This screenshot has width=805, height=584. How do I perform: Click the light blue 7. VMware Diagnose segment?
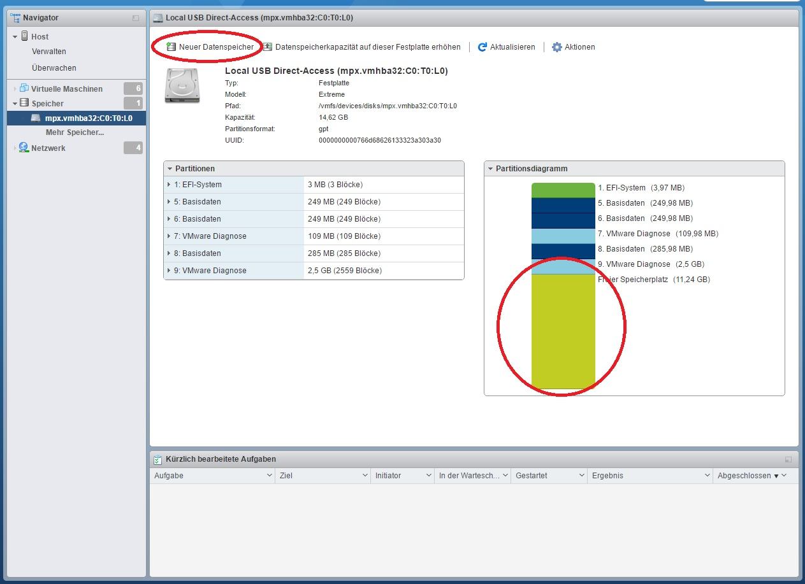tap(563, 236)
